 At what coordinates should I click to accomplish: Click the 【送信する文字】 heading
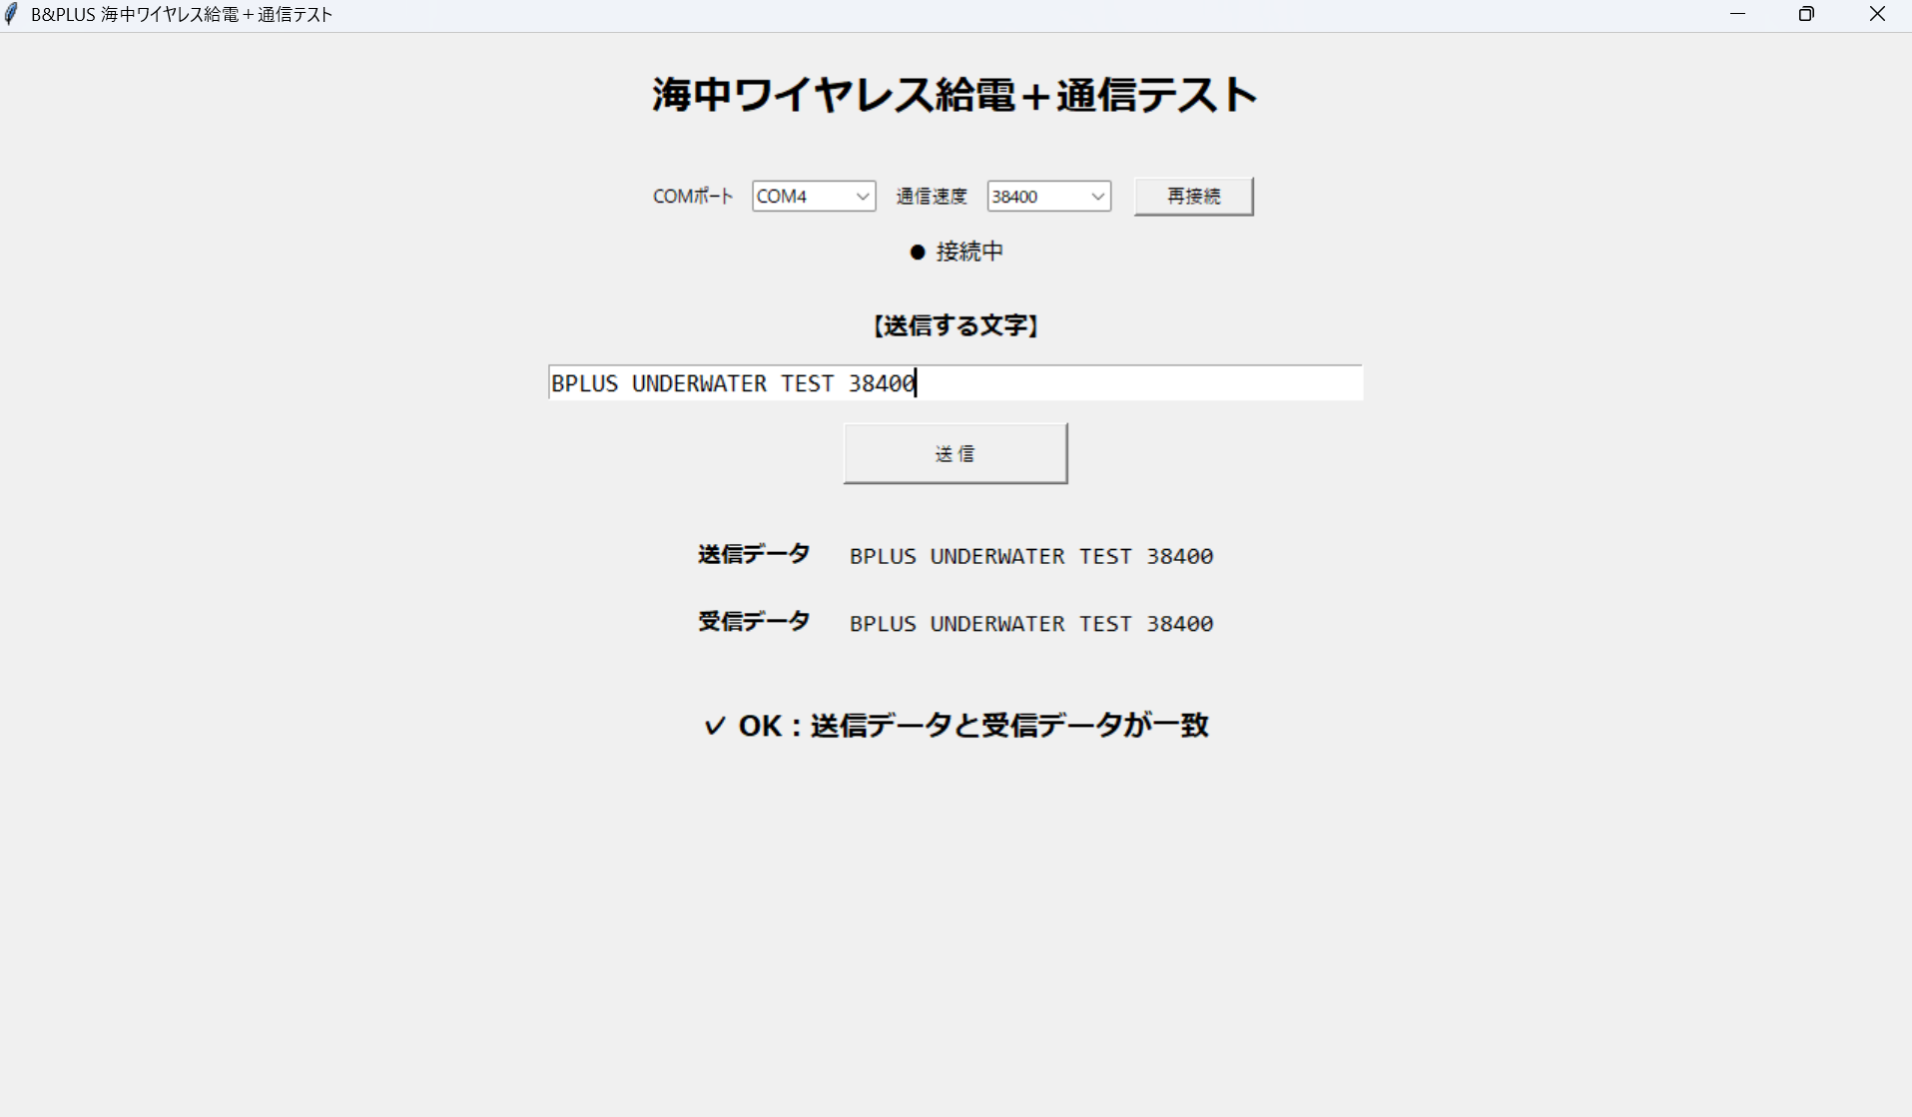pyautogui.click(x=956, y=326)
